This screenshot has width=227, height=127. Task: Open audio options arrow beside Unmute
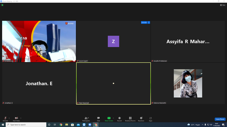[9, 118]
